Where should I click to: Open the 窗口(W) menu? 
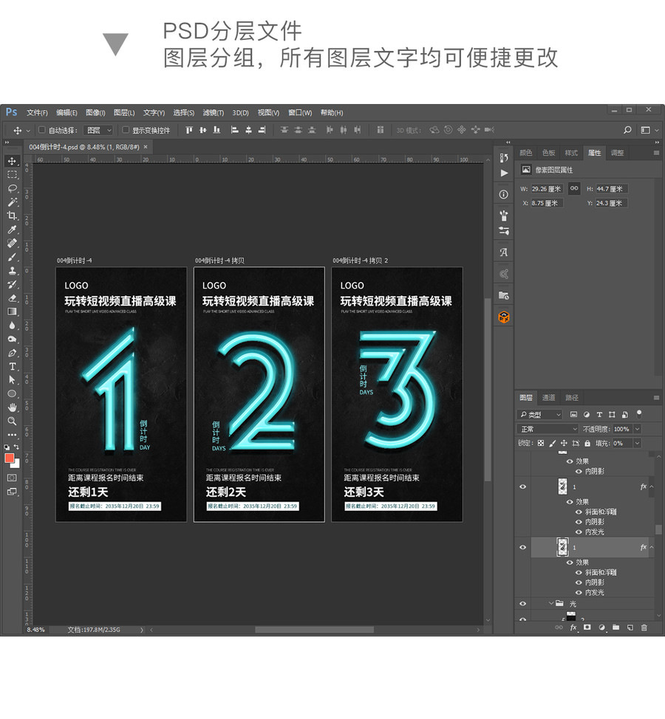[300, 113]
